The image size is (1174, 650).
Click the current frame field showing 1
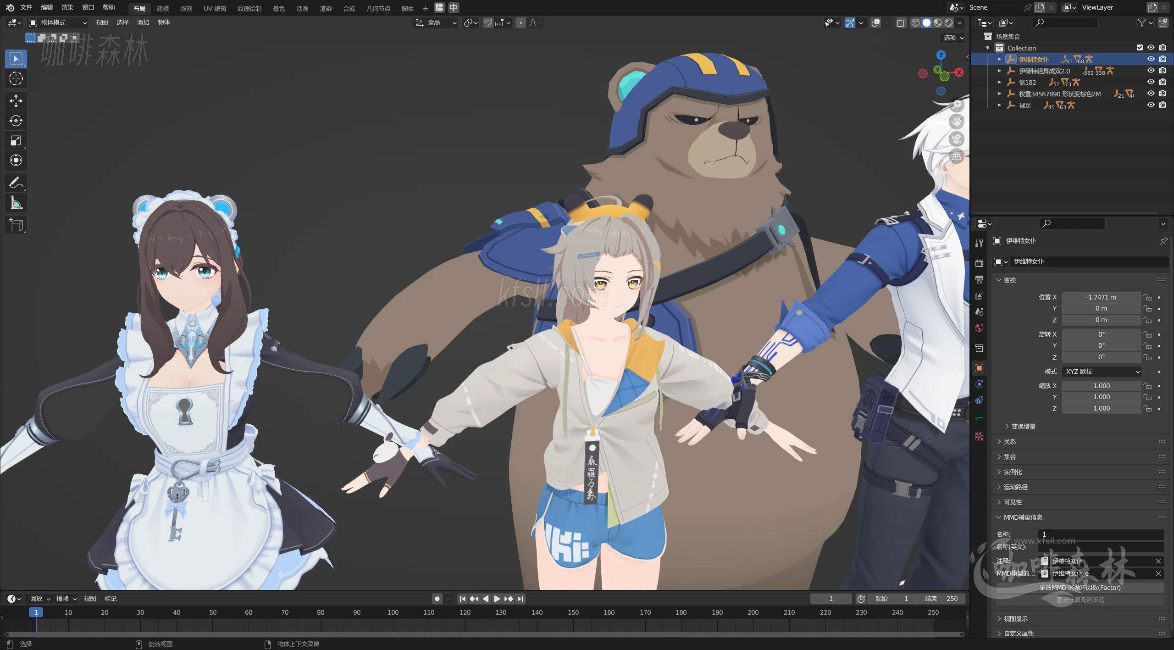(x=831, y=599)
